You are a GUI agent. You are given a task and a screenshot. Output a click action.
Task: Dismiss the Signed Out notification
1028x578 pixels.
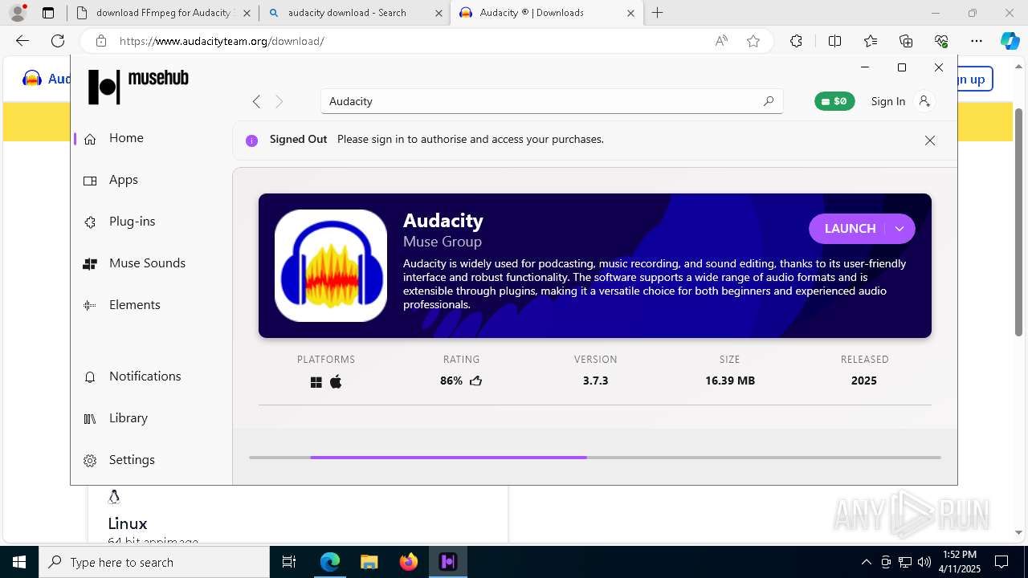tap(930, 140)
